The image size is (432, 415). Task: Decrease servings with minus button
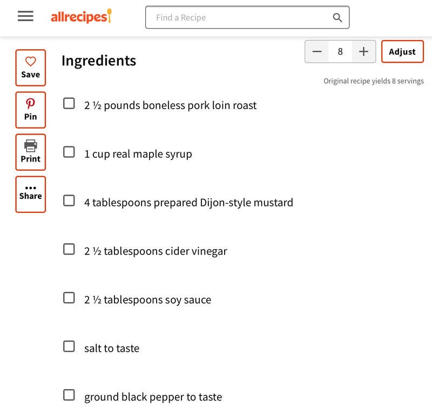point(317,51)
